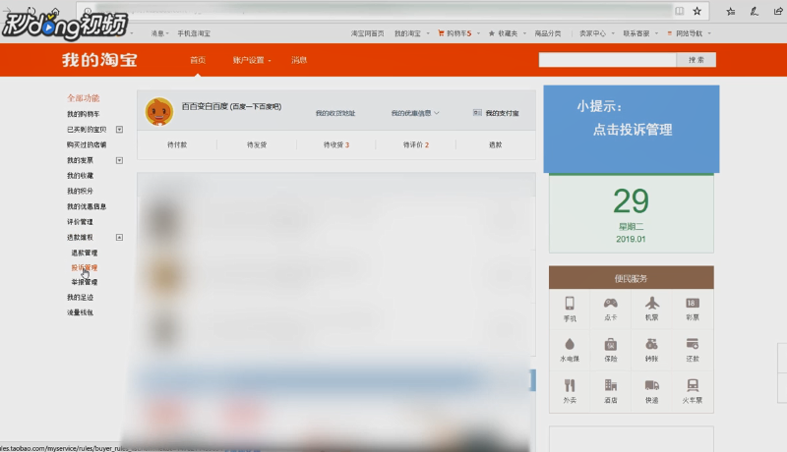This screenshot has height=452, width=787.
Task: Focus the search input field
Action: pyautogui.click(x=607, y=60)
